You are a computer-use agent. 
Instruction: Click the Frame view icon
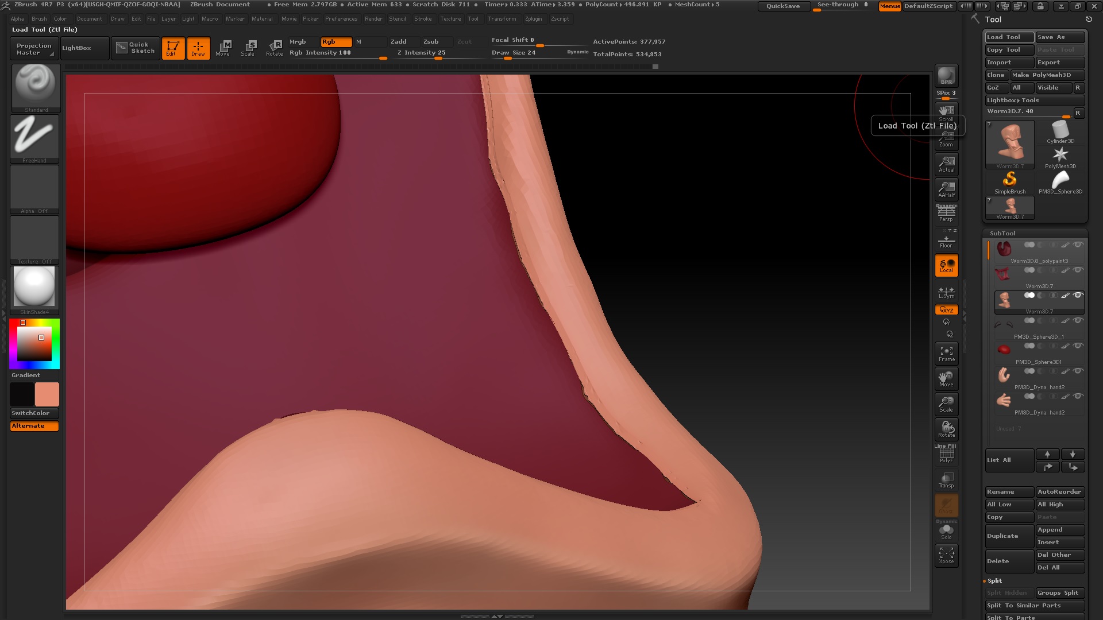946,354
